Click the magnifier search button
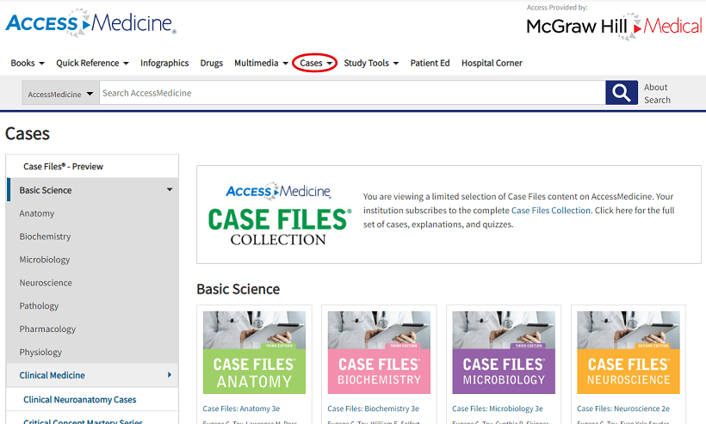The width and height of the screenshot is (706, 424). tap(622, 93)
